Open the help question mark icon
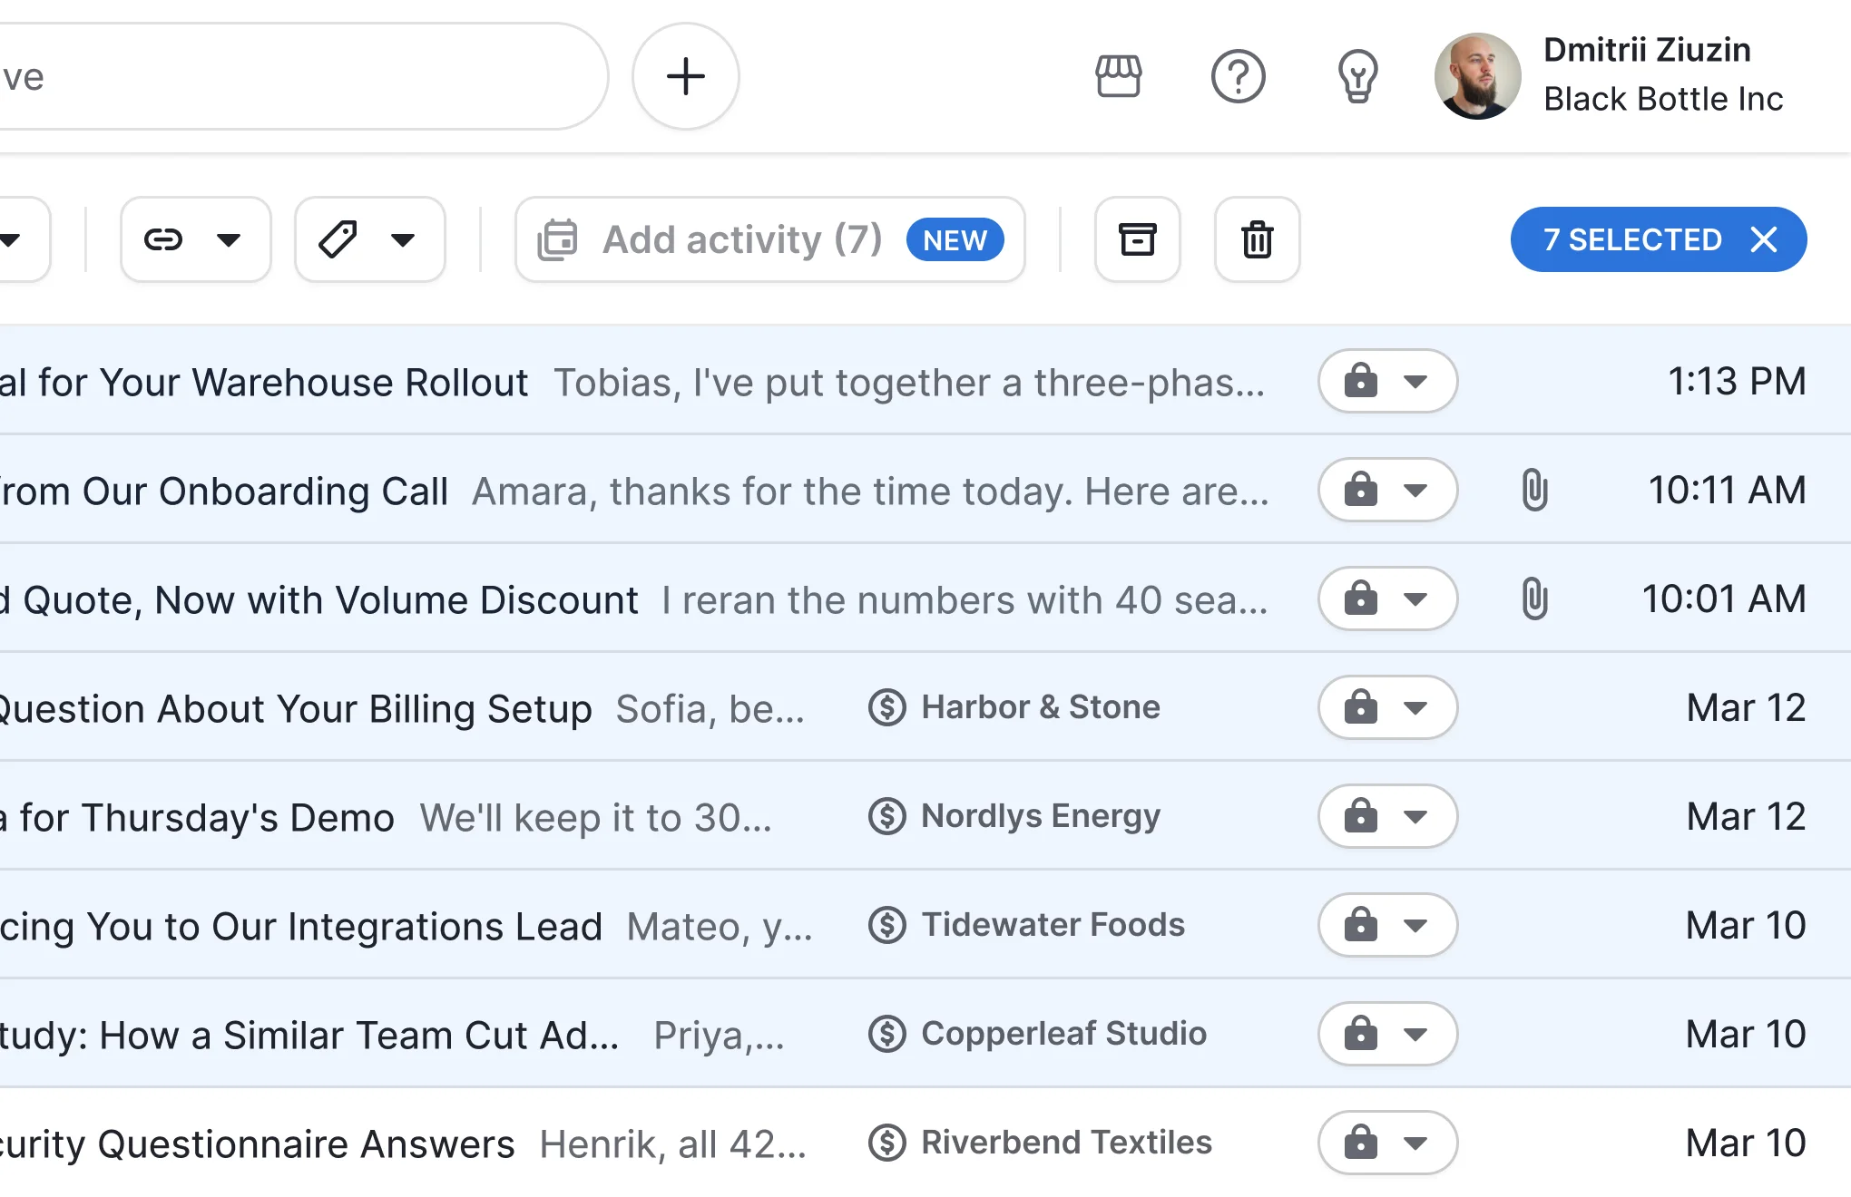The height and width of the screenshot is (1197, 1851). (1238, 76)
